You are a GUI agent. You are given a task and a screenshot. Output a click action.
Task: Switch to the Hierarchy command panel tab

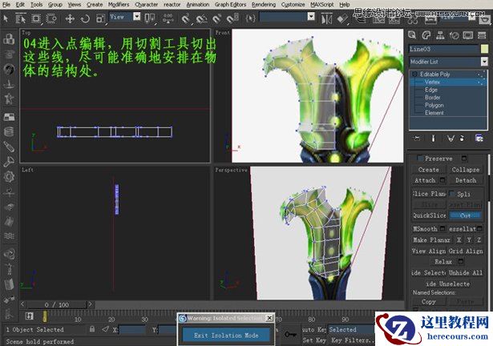440,35
